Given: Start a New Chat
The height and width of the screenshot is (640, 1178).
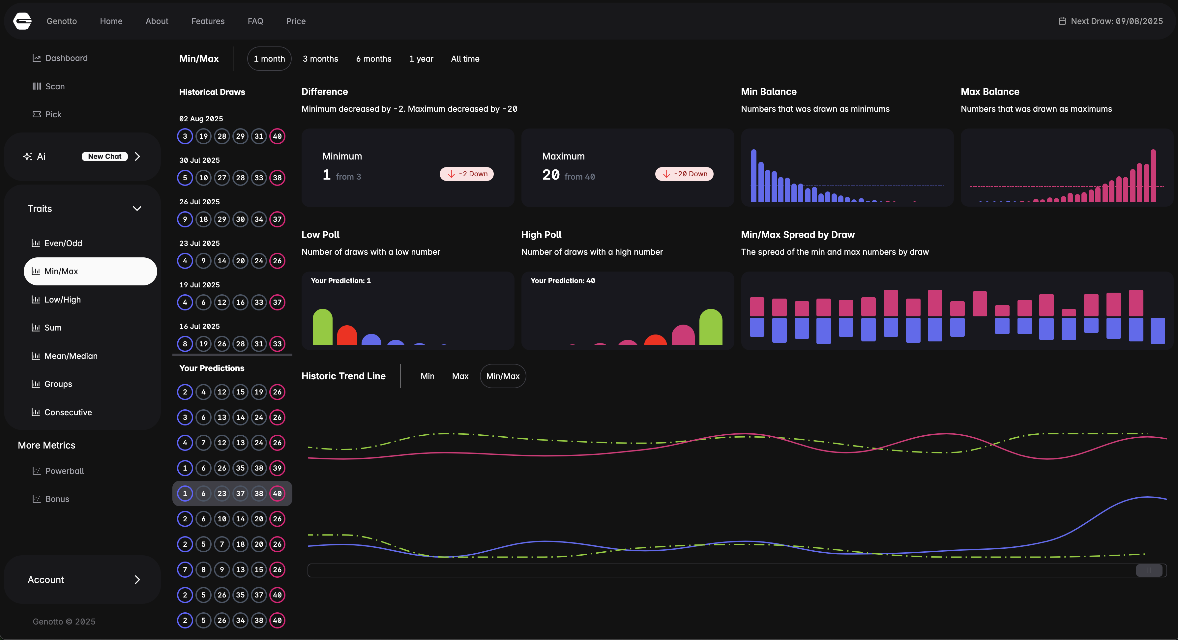Looking at the screenshot, I should [x=105, y=156].
